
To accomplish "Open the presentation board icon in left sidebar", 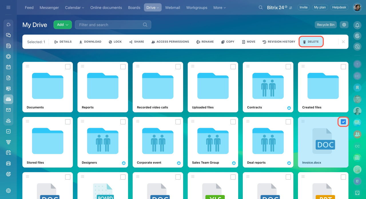I will point(8,89).
